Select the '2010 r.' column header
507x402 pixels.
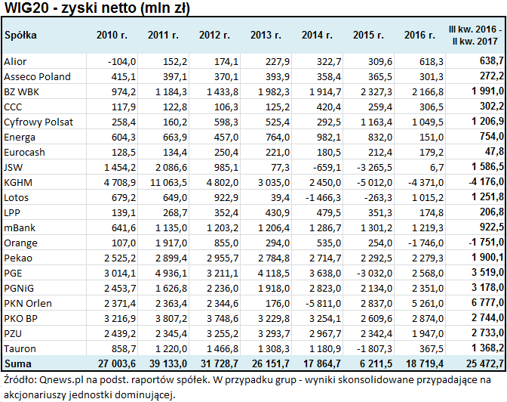[x=115, y=35]
